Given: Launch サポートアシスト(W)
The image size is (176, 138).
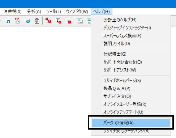Looking at the screenshot, I should point(131,70).
